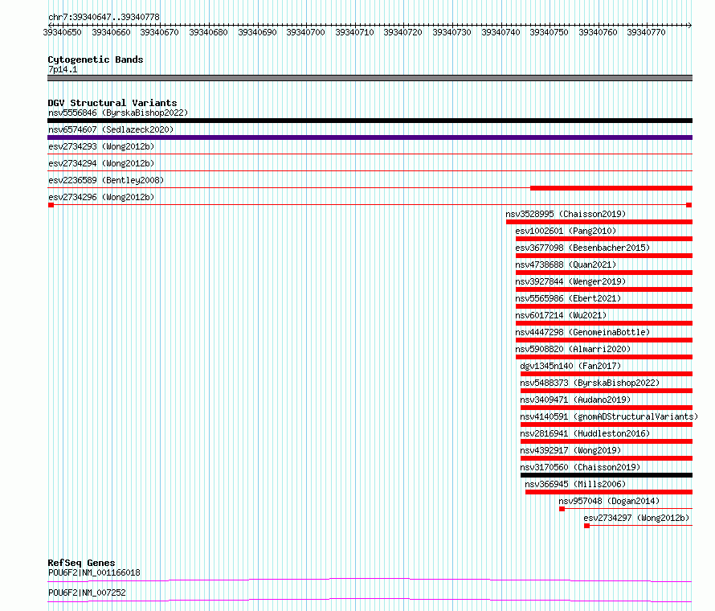Viewport: 715px width, 611px height.
Task: Open variant nsv2816941 (Huddleston2016)
Action: 585,433
